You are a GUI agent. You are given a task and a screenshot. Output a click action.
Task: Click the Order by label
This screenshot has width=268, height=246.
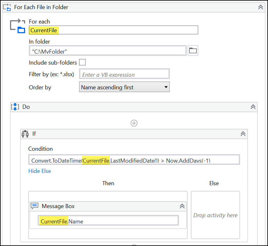pyautogui.click(x=40, y=87)
